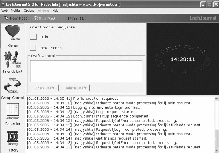Toggle the Load Friends button box
Screen dimensions: 219x153
coord(33,48)
